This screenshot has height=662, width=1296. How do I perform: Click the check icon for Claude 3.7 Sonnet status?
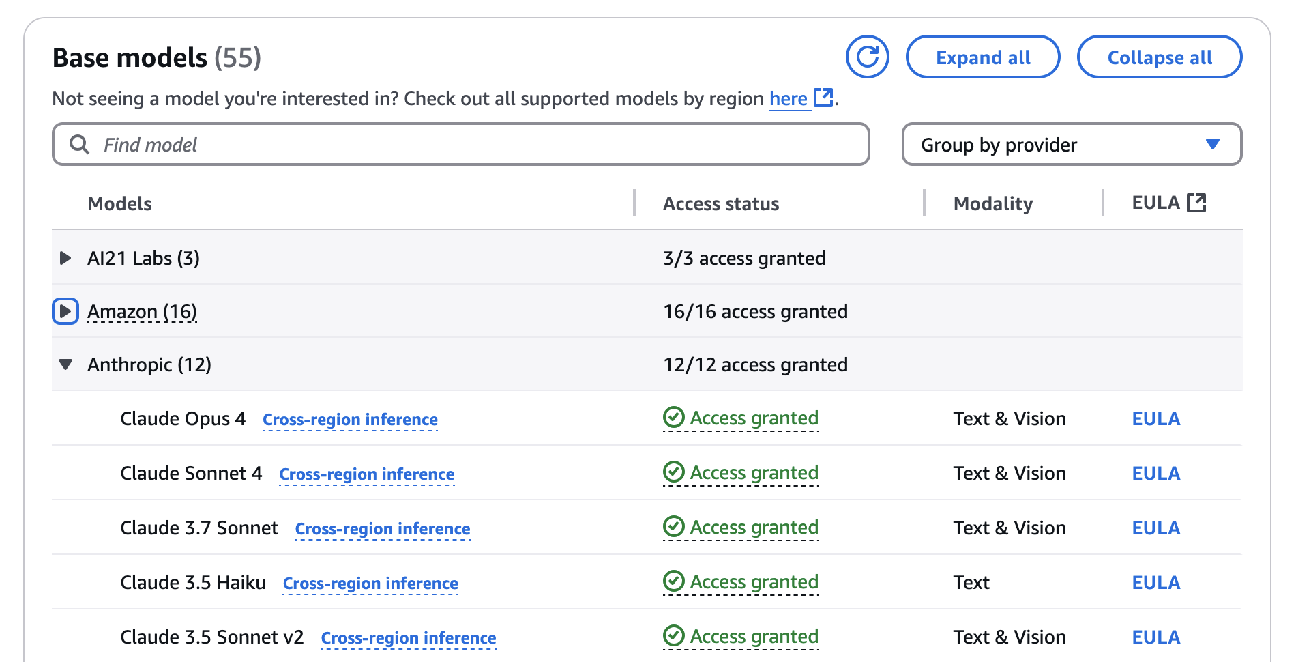tap(674, 527)
